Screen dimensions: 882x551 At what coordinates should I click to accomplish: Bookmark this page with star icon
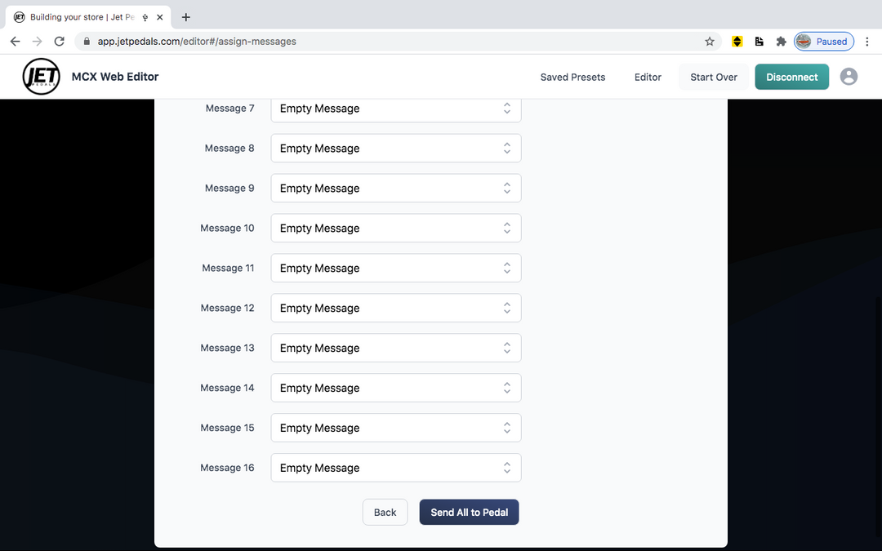coord(710,42)
